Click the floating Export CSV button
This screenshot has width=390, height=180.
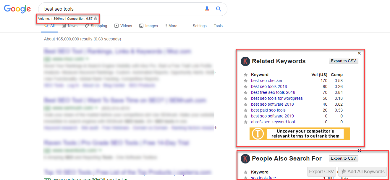(321, 171)
